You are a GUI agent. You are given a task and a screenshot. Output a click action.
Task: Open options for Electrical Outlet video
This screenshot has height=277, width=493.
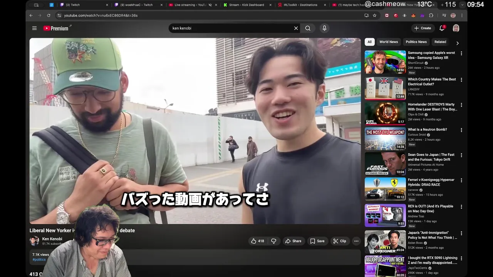461,80
